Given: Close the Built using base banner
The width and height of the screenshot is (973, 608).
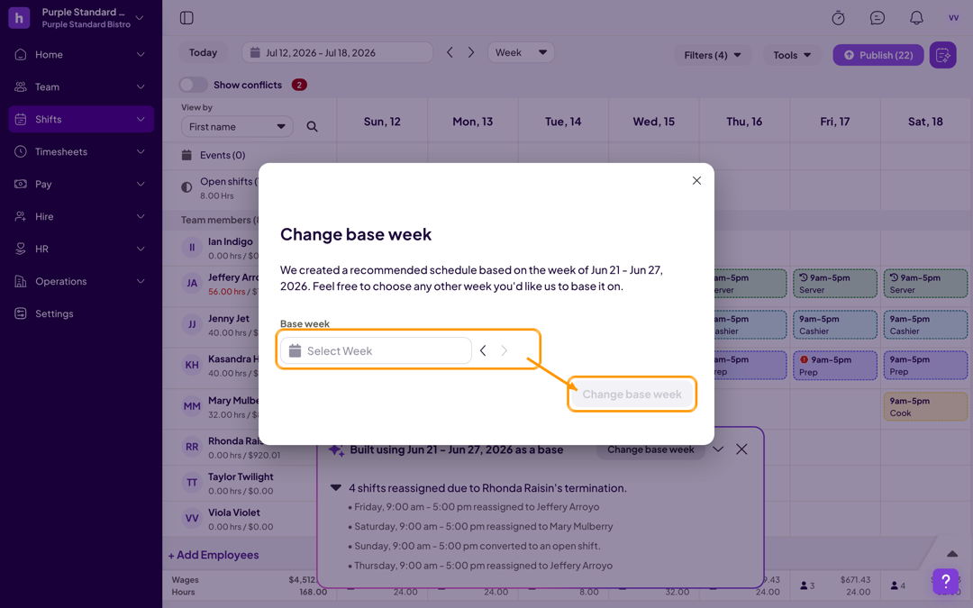Looking at the screenshot, I should pos(741,449).
